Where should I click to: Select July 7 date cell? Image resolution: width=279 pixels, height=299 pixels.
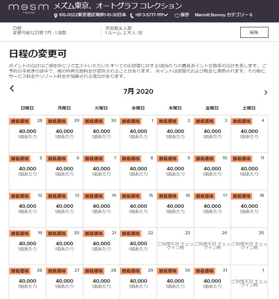[x=101, y=171]
